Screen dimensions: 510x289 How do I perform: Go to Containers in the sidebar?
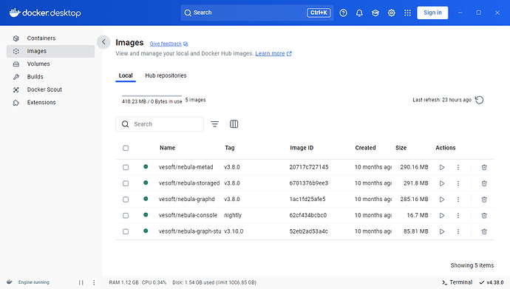50,38
